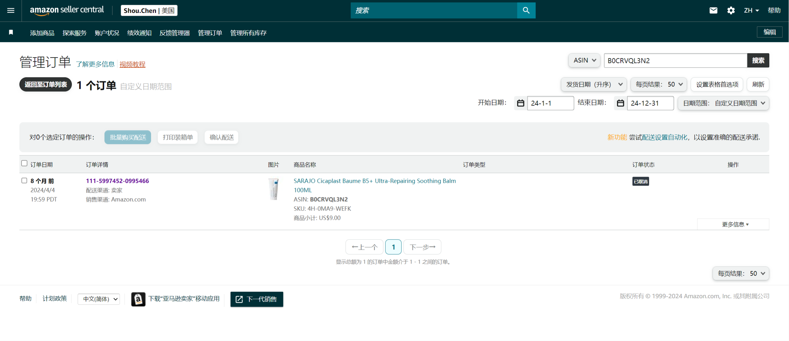Open 探索服务 in the navigation bar
The height and width of the screenshot is (341, 789).
click(x=75, y=33)
